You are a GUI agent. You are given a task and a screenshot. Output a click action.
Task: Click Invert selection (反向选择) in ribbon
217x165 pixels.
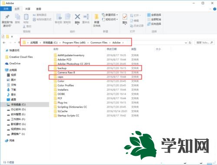click(x=154, y=24)
